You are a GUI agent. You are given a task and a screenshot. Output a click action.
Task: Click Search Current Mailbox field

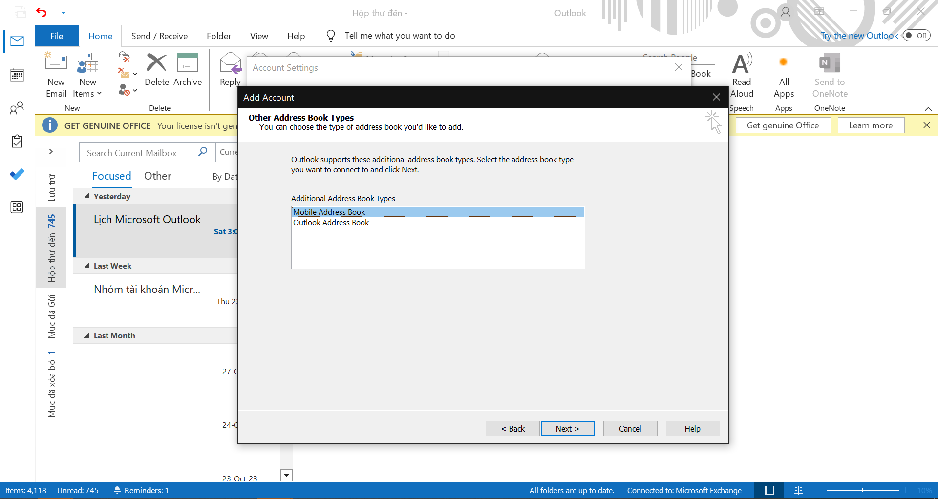tap(139, 153)
